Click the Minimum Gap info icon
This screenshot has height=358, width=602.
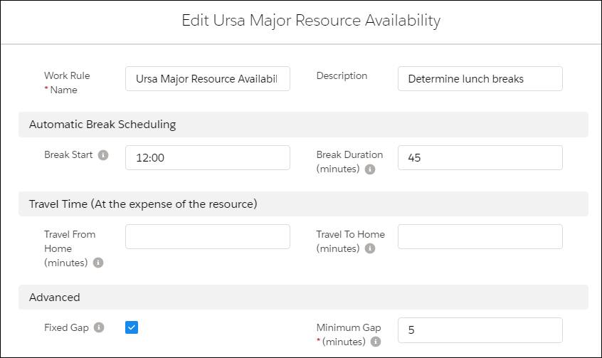pos(376,342)
